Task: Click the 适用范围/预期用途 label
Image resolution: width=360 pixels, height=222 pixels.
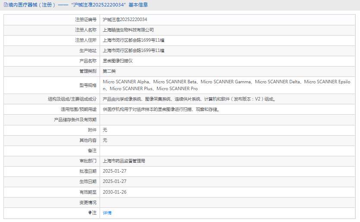Action: pos(78,109)
